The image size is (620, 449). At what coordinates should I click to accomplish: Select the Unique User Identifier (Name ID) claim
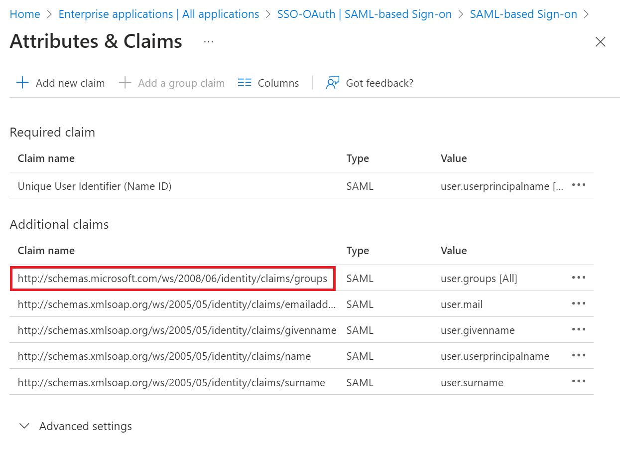(95, 186)
